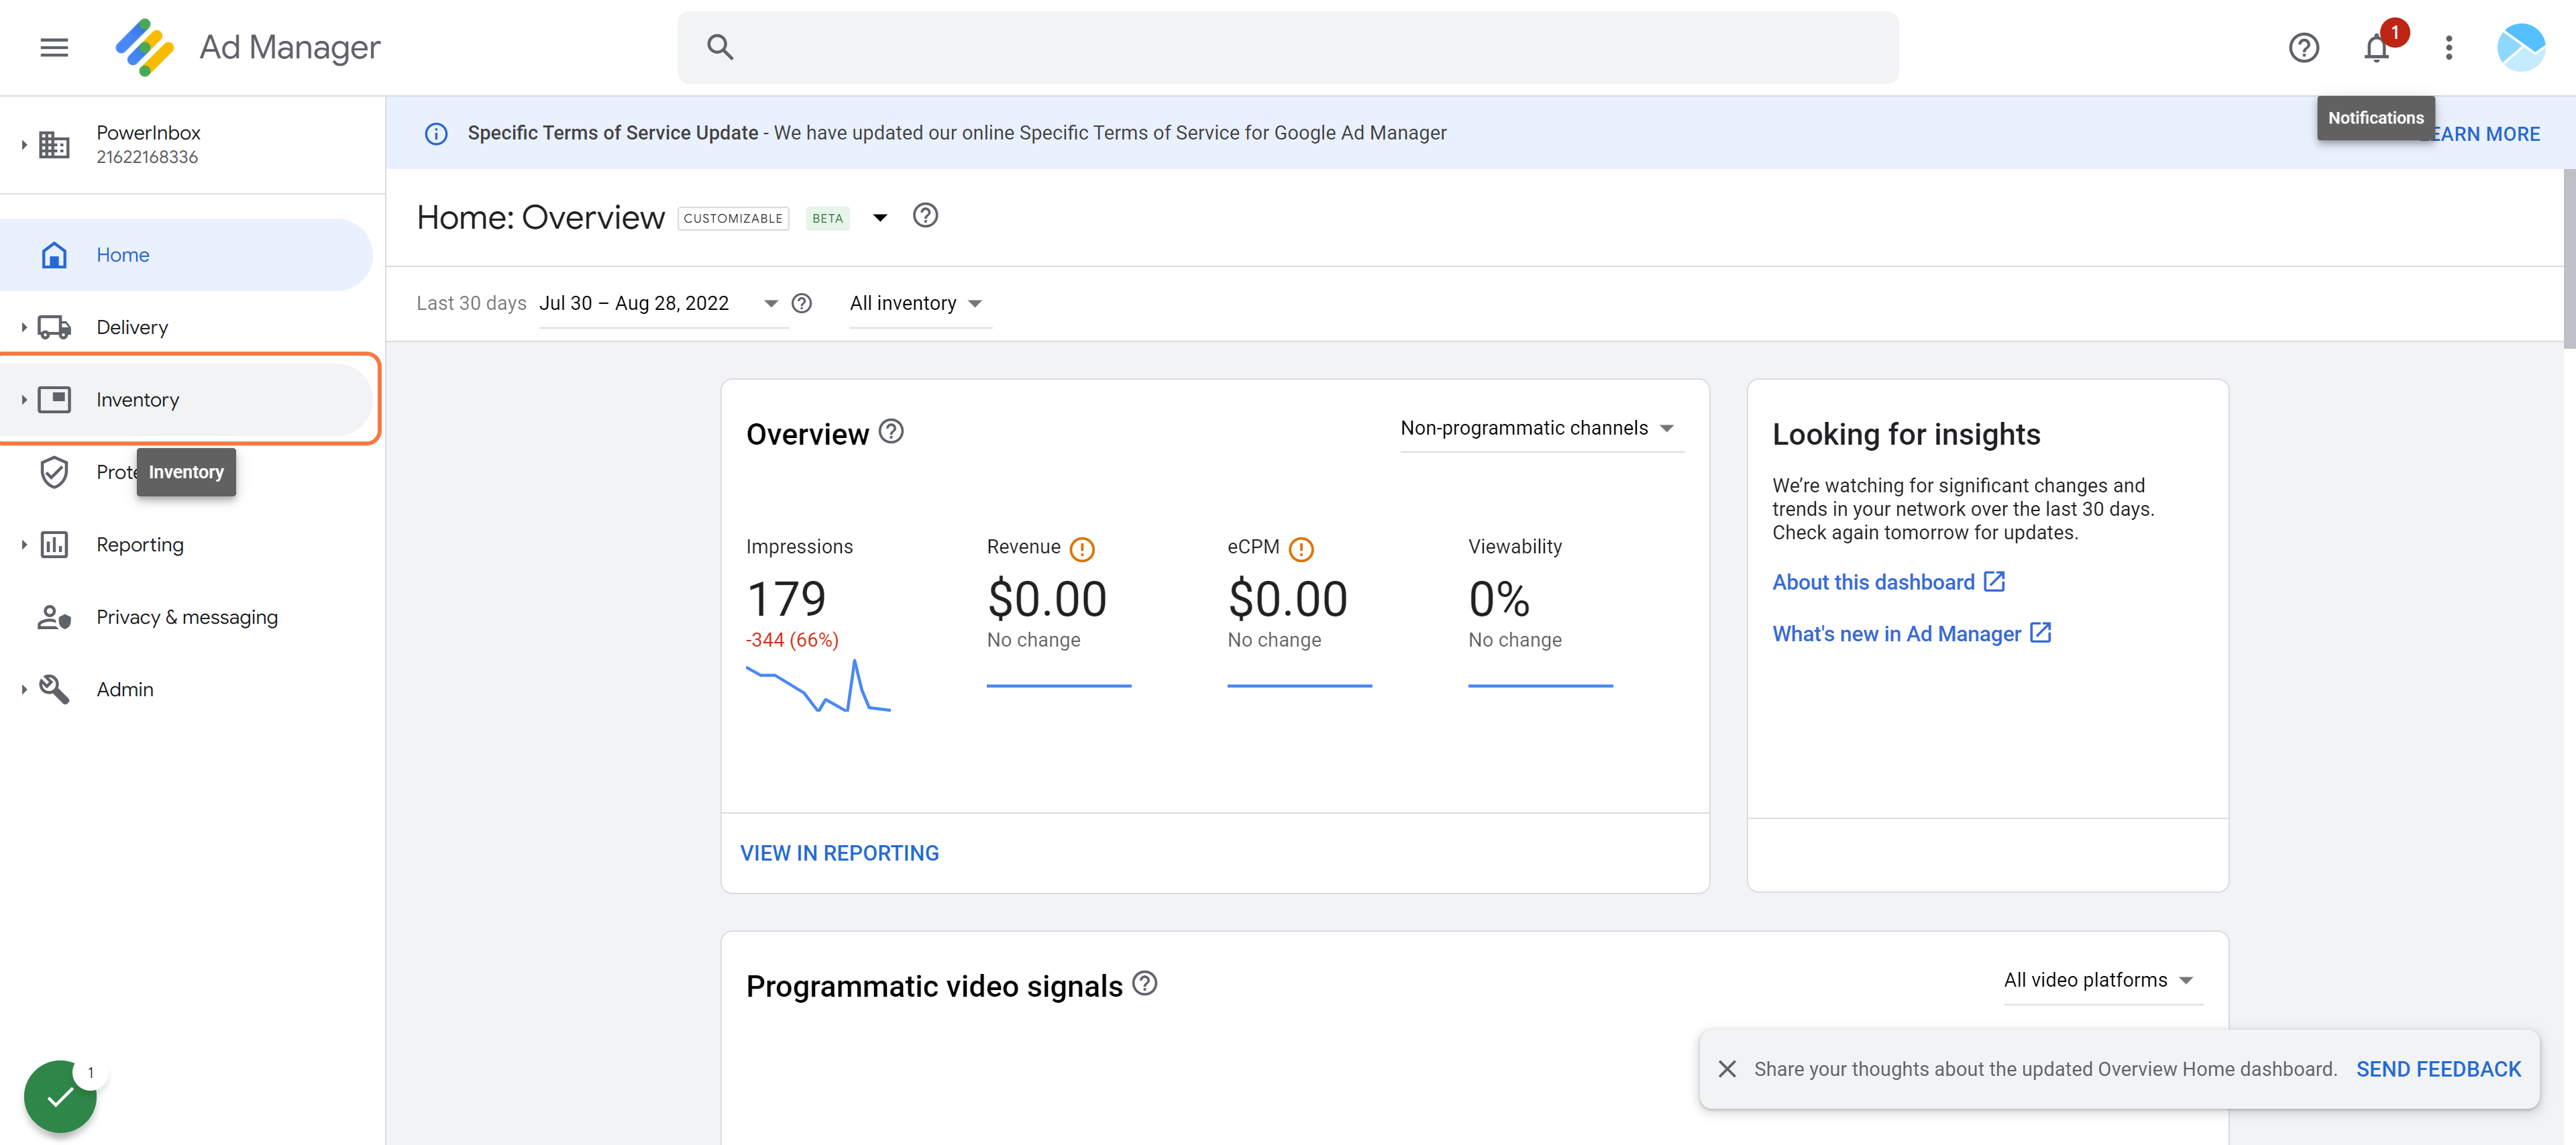Click the green checkmark status badge

[60, 1096]
